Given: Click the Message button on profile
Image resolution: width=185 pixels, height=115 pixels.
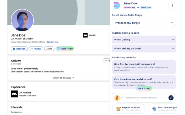Looking at the screenshot, I should pyautogui.click(x=19, y=49).
